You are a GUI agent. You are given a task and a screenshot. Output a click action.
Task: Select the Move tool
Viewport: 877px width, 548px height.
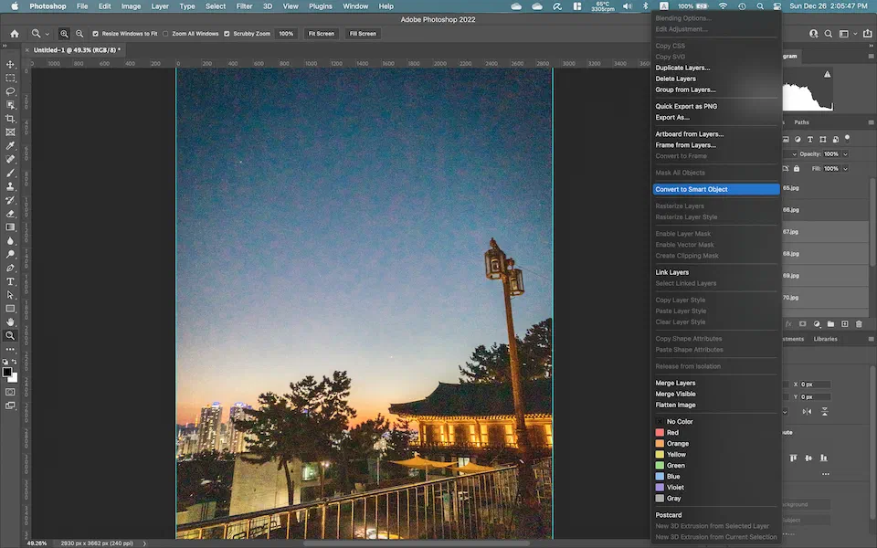(x=11, y=65)
